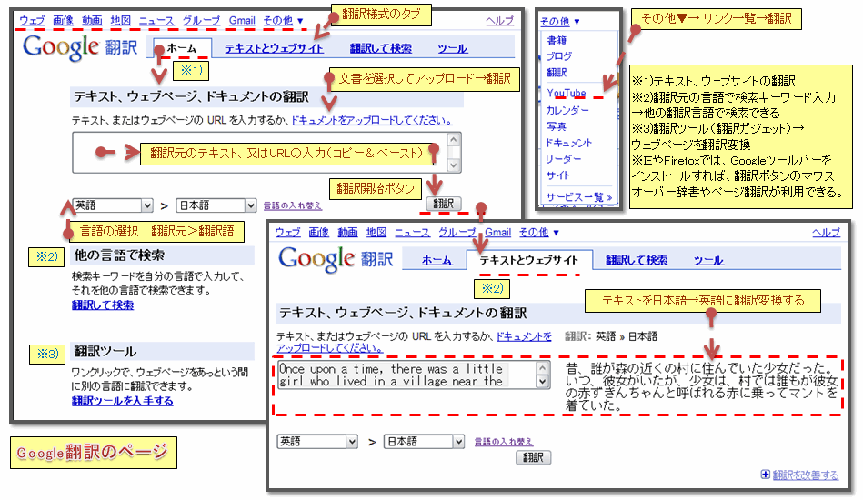The width and height of the screenshot is (863, 500).
Task: Click 翻訳を改善する link
Action: [x=805, y=475]
